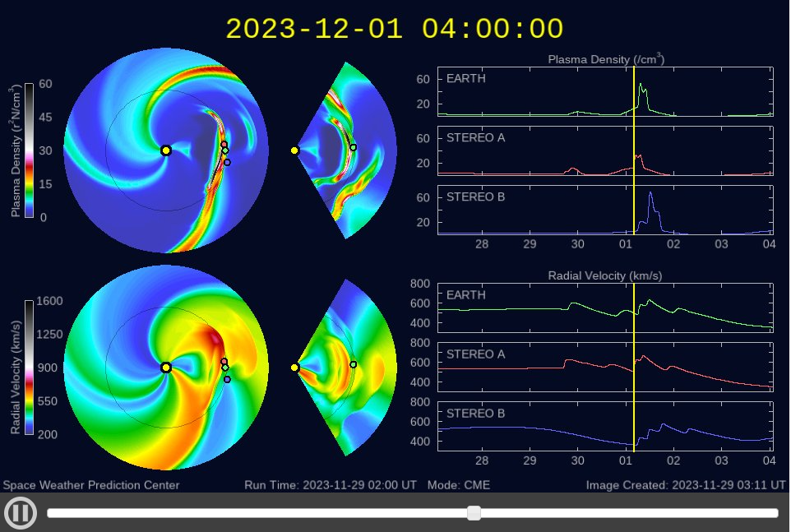Pause the animation playback
791x532 pixels.
pyautogui.click(x=21, y=512)
